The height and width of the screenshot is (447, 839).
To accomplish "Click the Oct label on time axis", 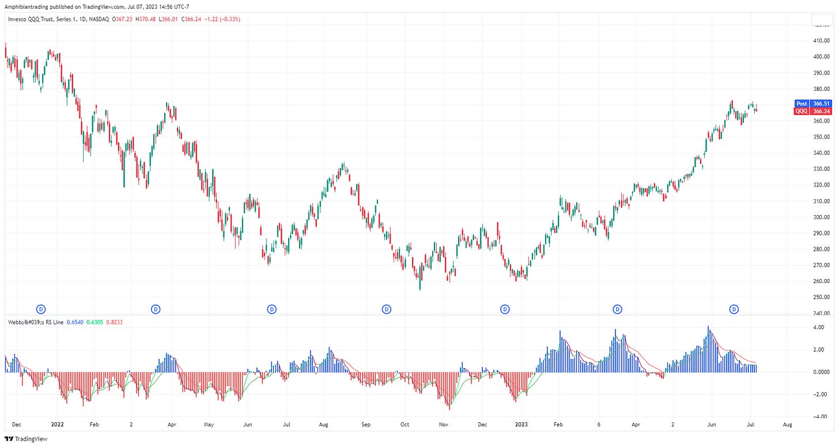I will click(x=405, y=425).
